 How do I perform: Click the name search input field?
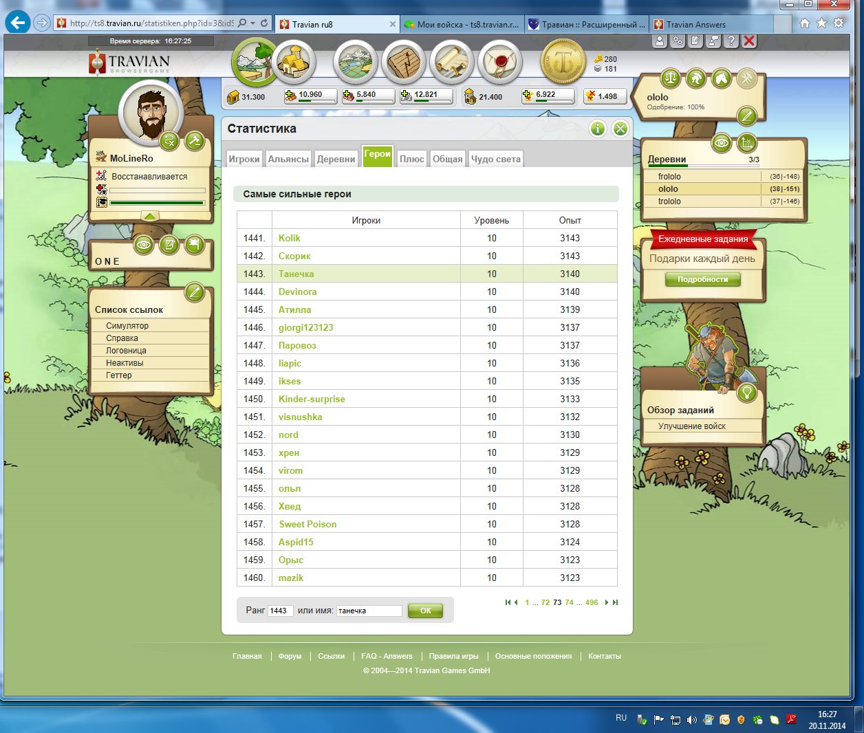click(369, 611)
